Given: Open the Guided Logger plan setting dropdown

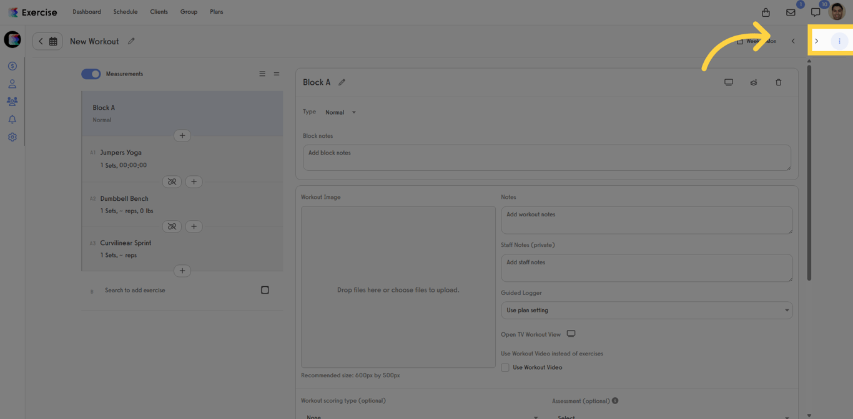Looking at the screenshot, I should [646, 310].
